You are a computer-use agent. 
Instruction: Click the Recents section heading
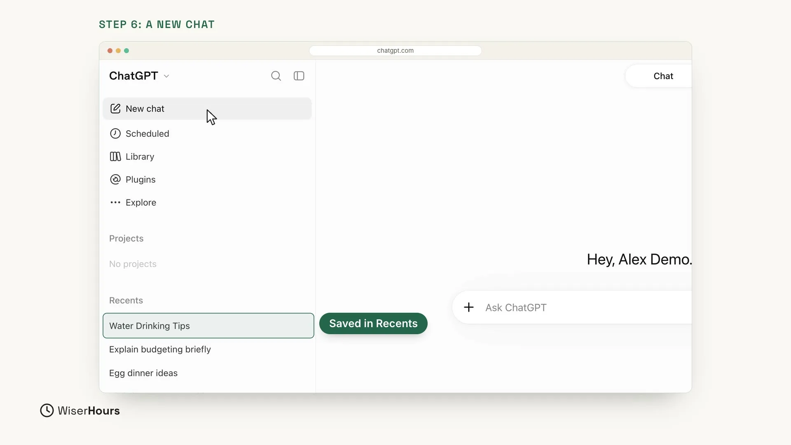tap(126, 300)
